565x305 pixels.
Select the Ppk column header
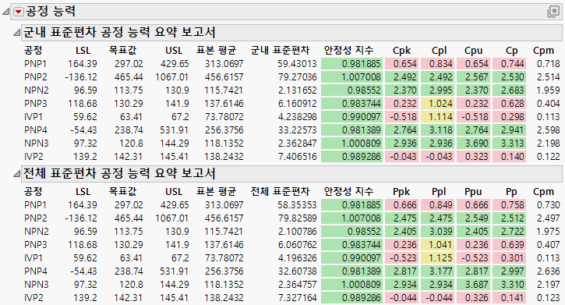point(401,192)
